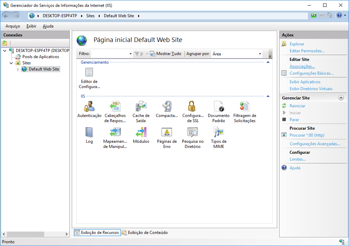Image resolution: width=349 pixels, height=246 pixels.
Task: Open Filtragem de Solicitações feature
Action: tap(244, 107)
